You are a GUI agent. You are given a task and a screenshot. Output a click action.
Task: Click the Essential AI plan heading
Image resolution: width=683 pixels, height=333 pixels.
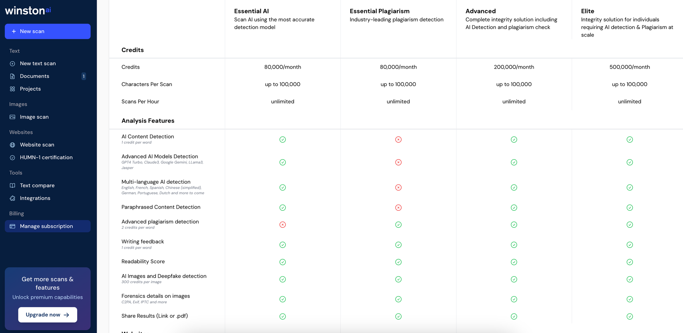click(x=251, y=11)
